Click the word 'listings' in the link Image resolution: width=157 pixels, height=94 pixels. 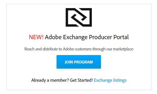120,80
